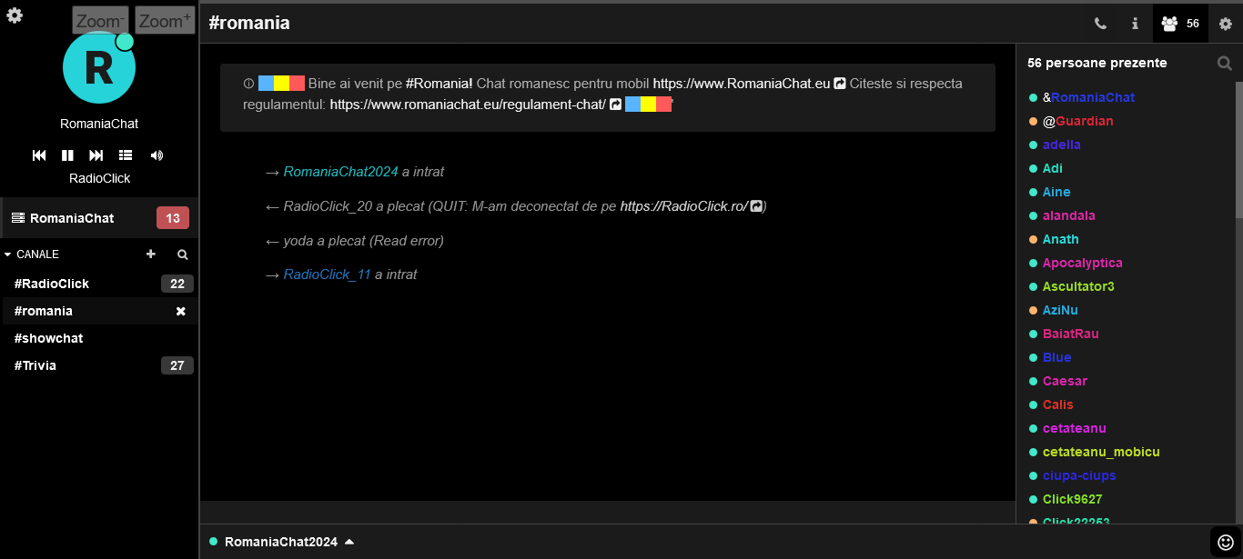Pause the RadioClick radio stream

67,155
